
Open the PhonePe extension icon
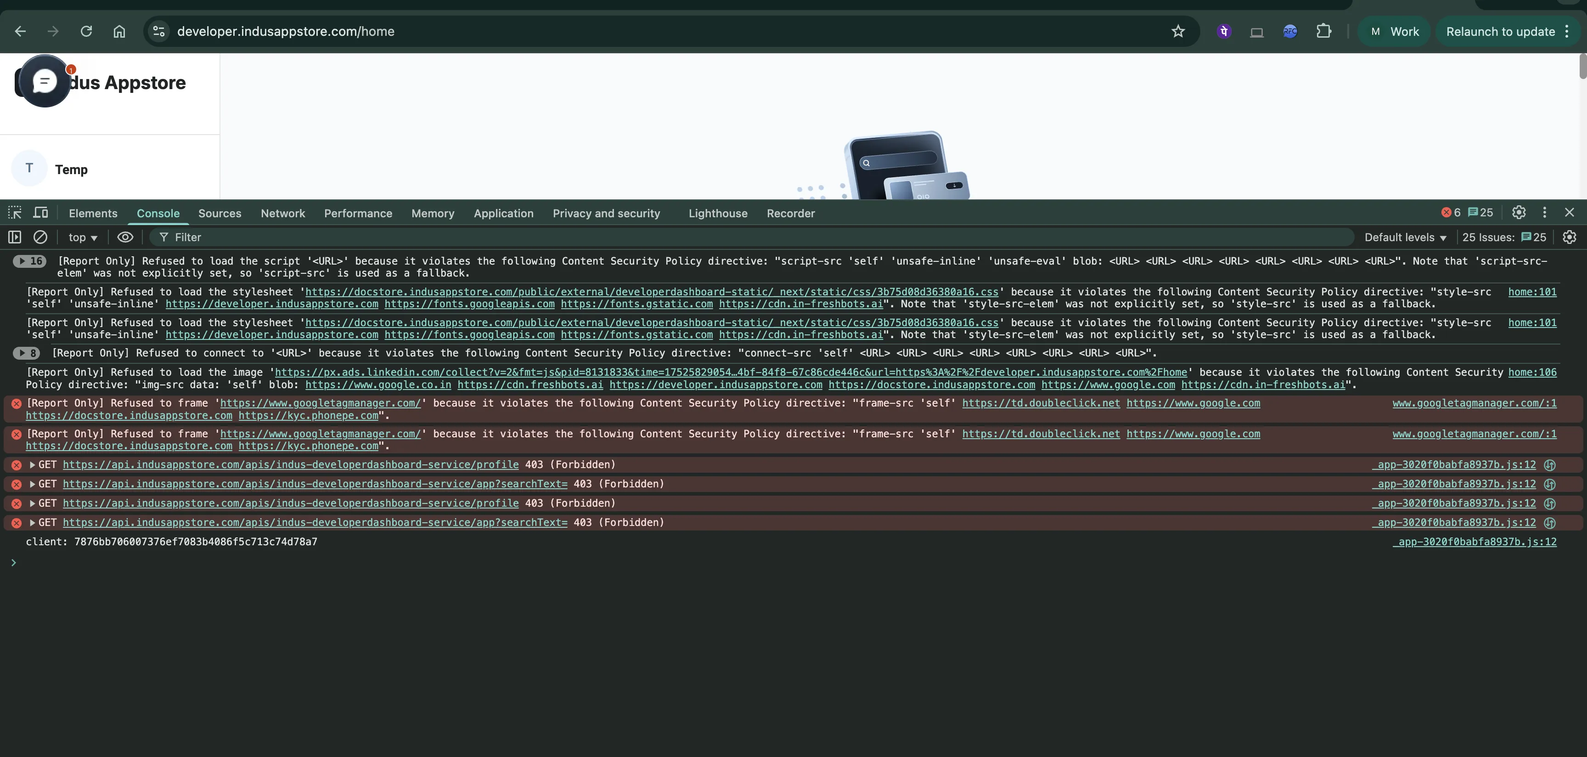tap(1224, 31)
